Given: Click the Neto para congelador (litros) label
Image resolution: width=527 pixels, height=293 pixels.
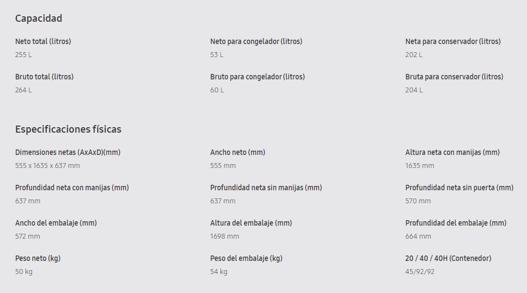Looking at the screenshot, I should [256, 41].
